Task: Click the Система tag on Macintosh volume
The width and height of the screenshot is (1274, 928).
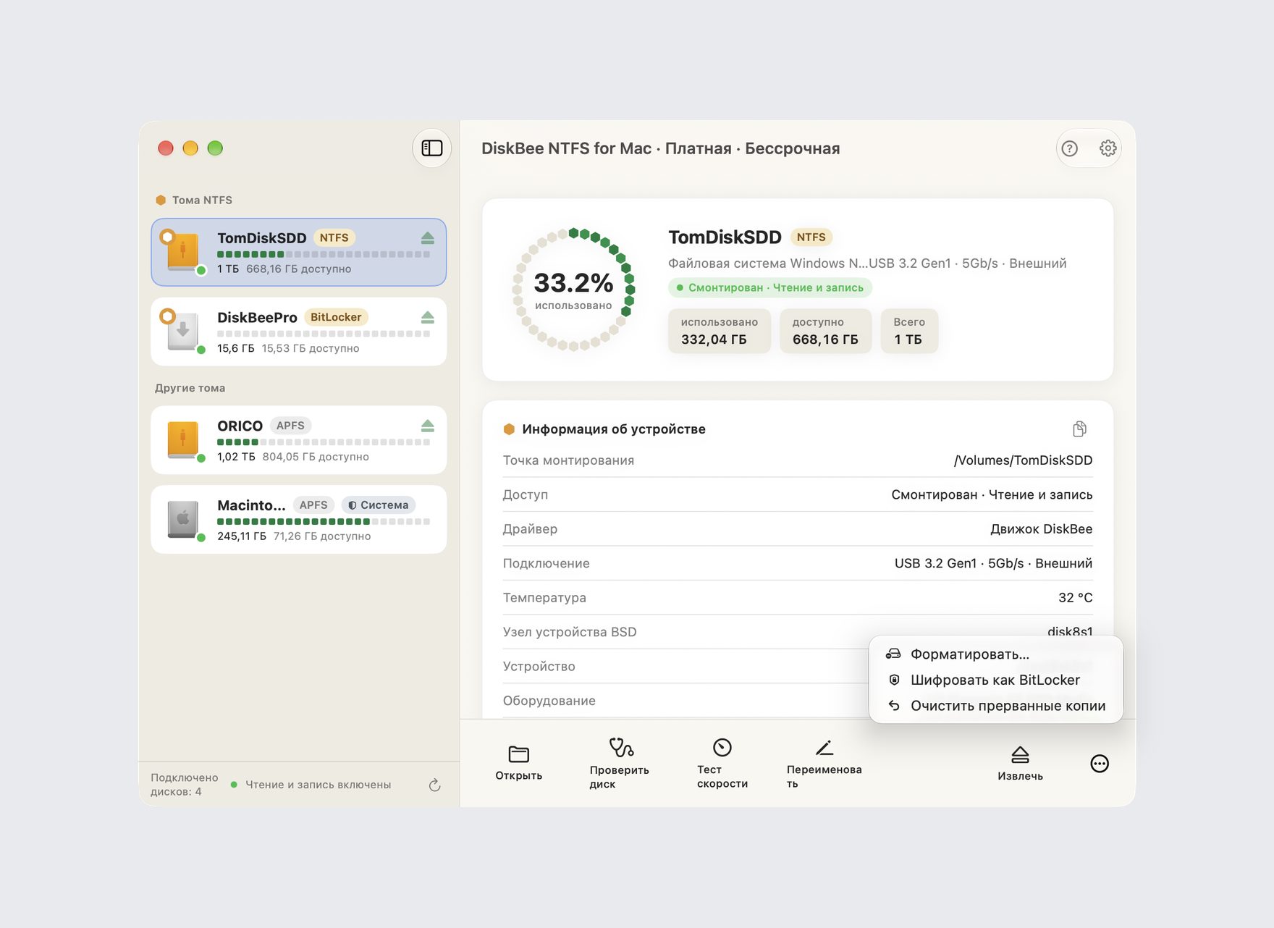Action: [x=378, y=505]
